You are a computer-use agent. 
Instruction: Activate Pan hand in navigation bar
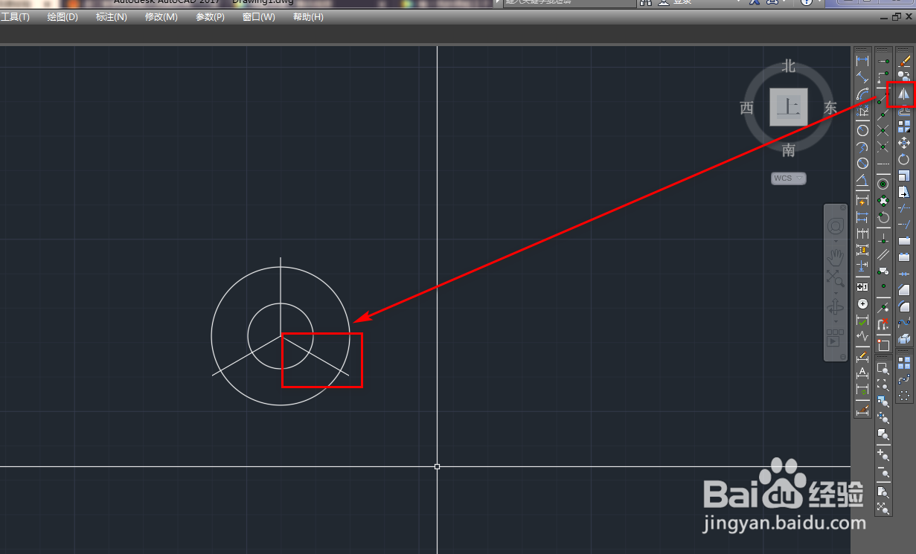pos(836,257)
